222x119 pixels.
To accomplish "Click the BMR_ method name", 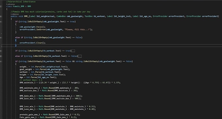I will point(26,16).
